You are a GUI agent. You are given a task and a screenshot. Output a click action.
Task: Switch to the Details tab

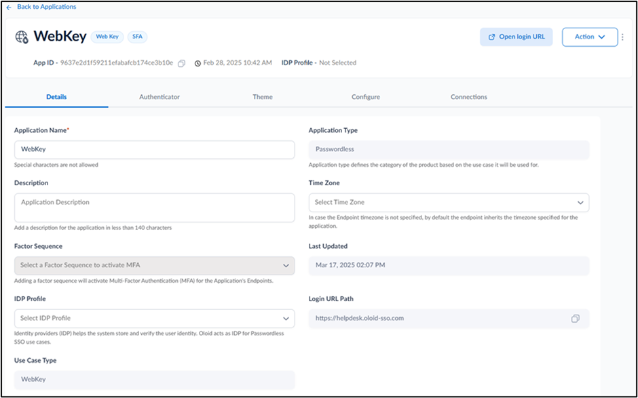coord(56,97)
